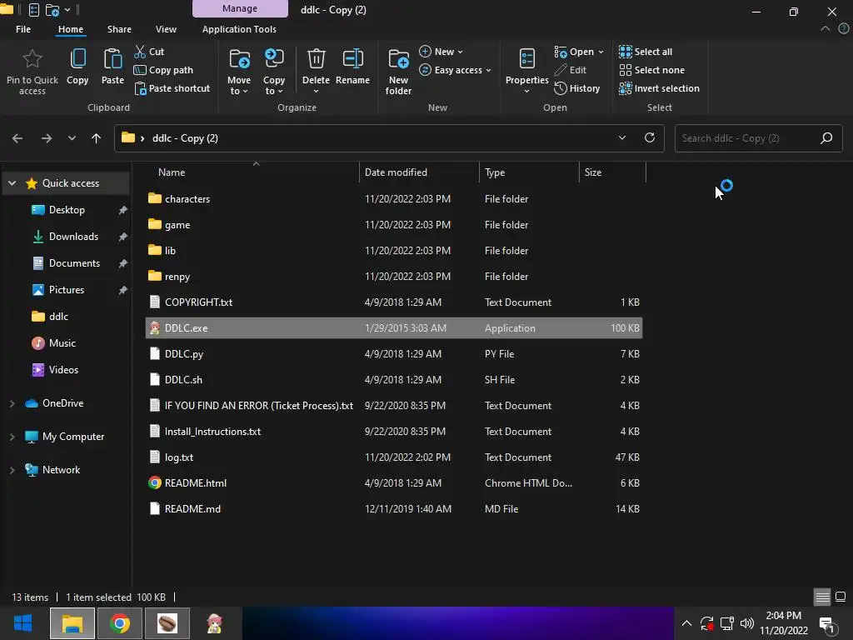Open recent locations dropdown arrow
Viewport: 853px width, 640px height.
72,138
